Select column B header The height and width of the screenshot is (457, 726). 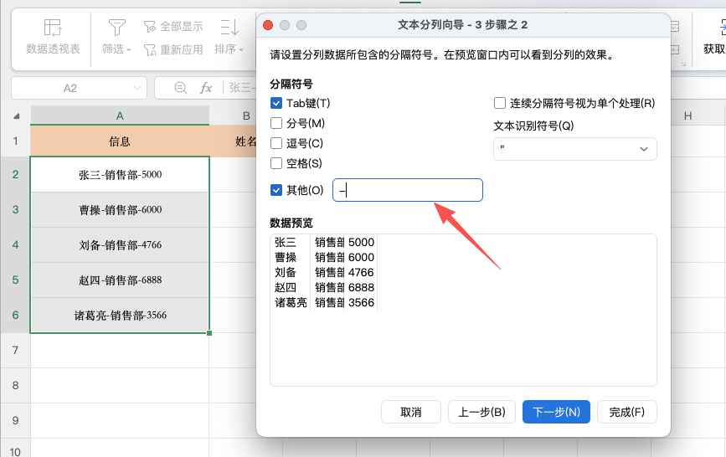pyautogui.click(x=246, y=116)
